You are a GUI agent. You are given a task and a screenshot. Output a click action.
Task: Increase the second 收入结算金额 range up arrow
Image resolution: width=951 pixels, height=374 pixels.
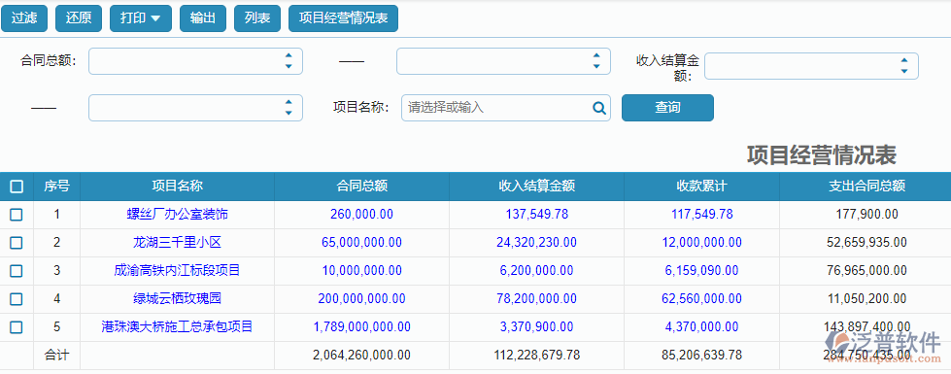click(289, 102)
